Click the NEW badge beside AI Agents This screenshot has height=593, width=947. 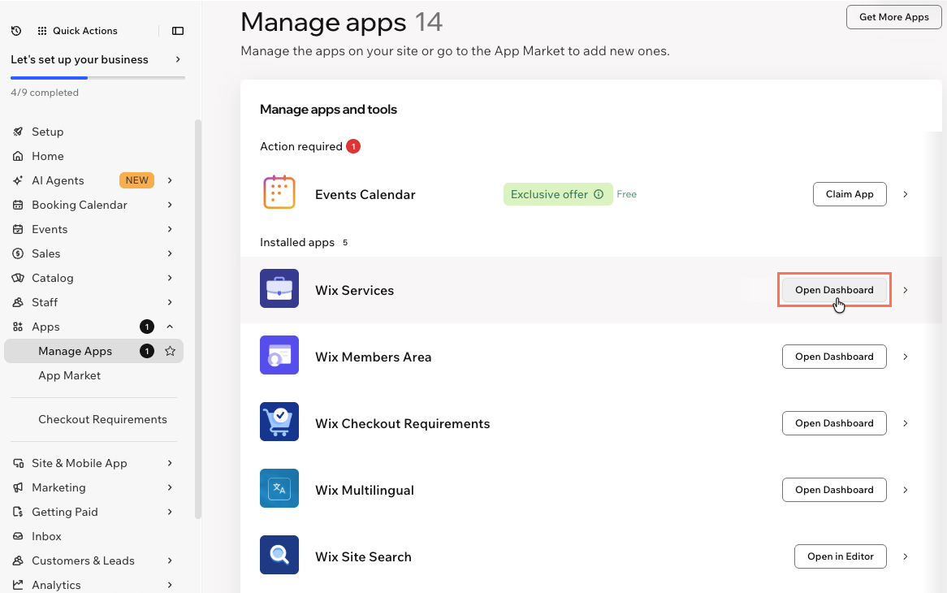[136, 180]
